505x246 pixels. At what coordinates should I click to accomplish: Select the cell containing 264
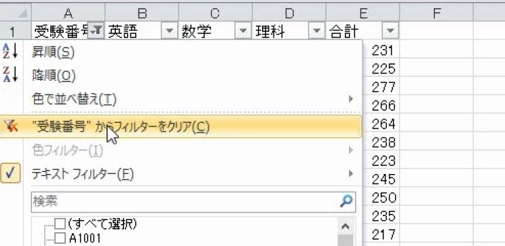[x=381, y=123]
